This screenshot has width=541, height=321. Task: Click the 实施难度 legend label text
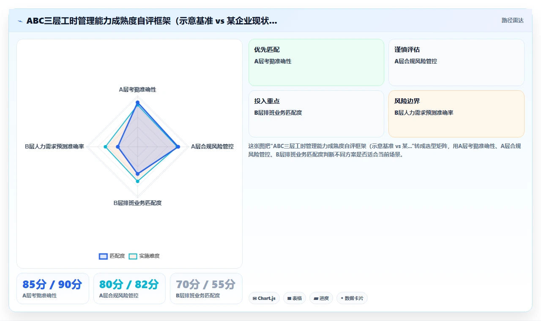coord(149,256)
